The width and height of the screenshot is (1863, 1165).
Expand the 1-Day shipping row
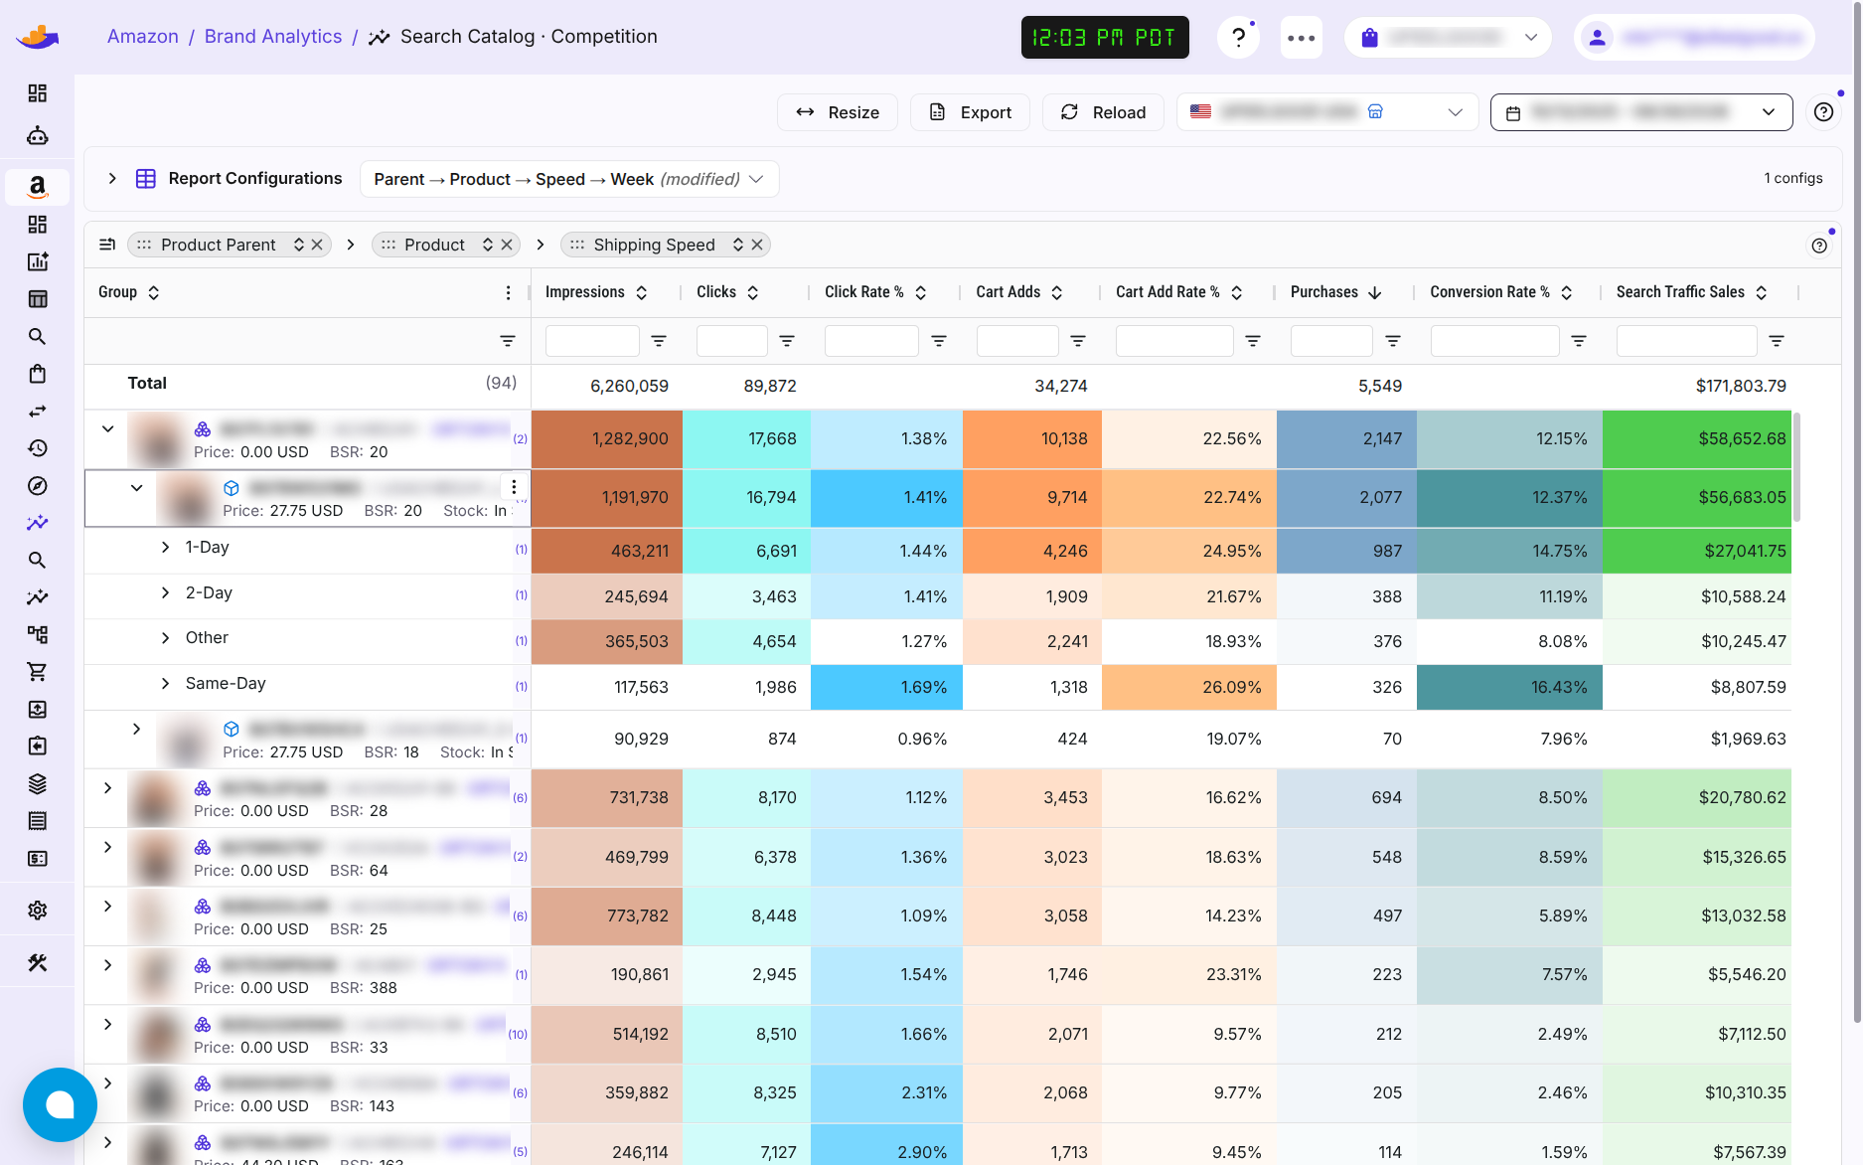click(x=166, y=548)
